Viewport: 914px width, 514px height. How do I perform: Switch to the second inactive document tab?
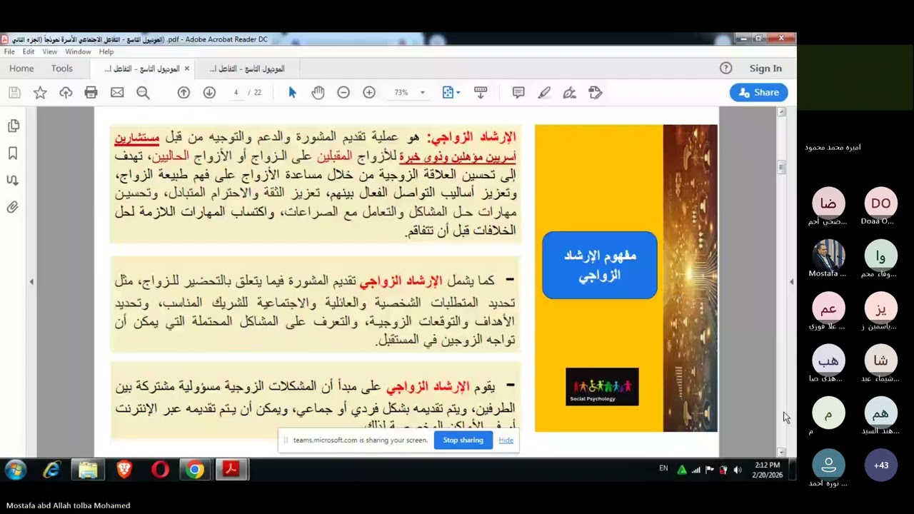tap(247, 69)
